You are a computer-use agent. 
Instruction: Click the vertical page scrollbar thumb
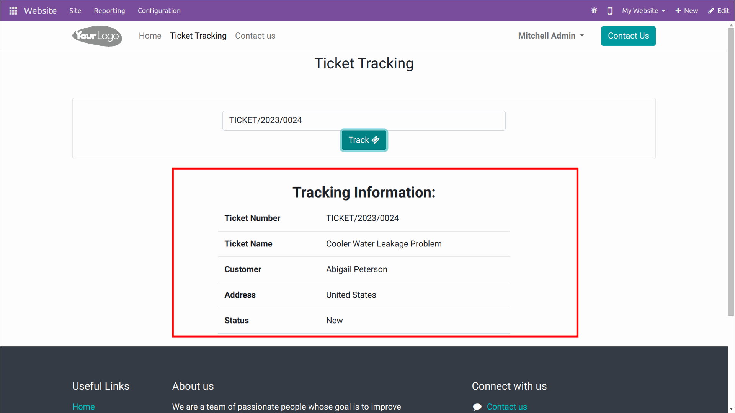pyautogui.click(x=731, y=172)
